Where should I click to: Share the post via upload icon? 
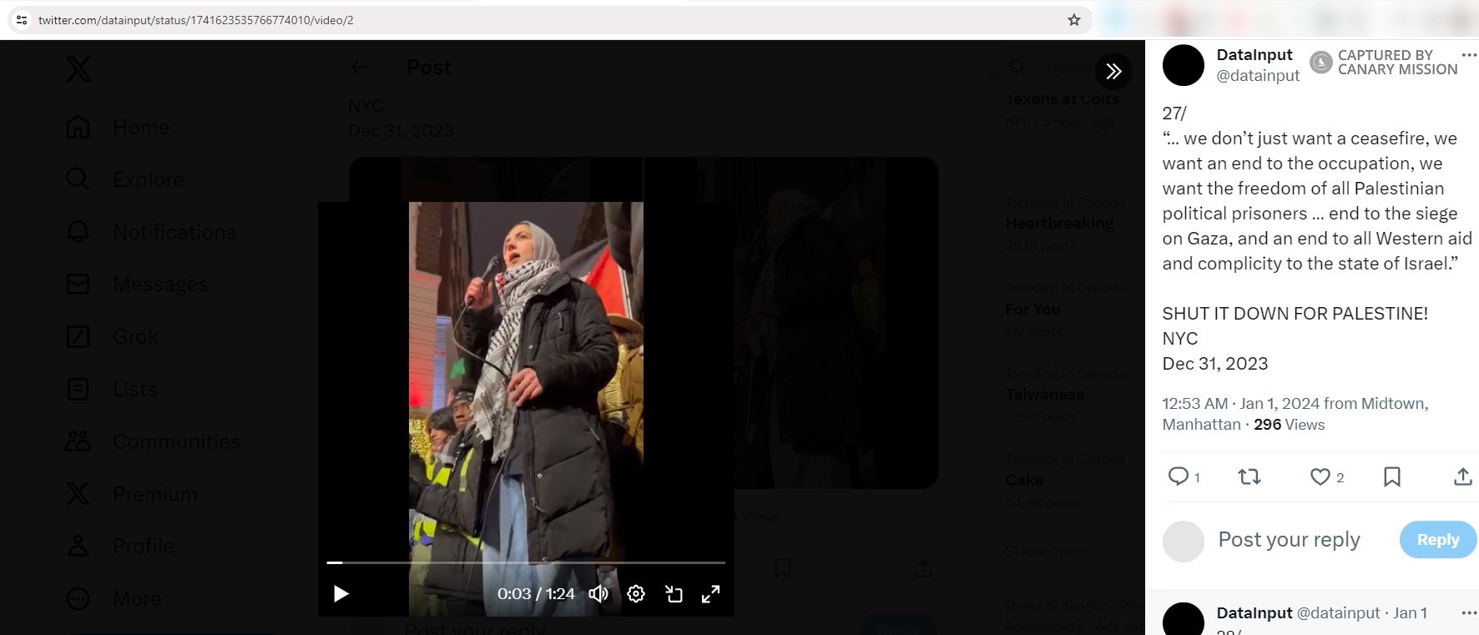[x=1462, y=476]
